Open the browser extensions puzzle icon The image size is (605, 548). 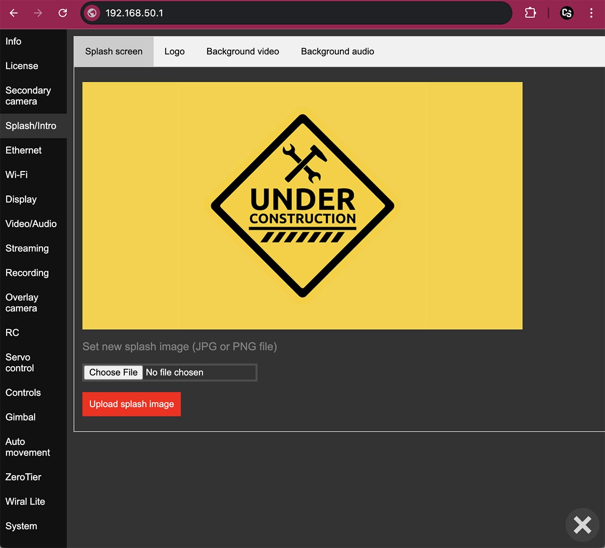tap(530, 13)
